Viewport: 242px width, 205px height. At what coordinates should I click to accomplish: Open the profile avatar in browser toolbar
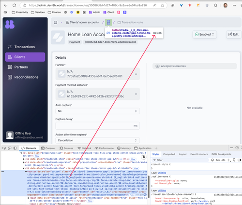tap(226, 5)
